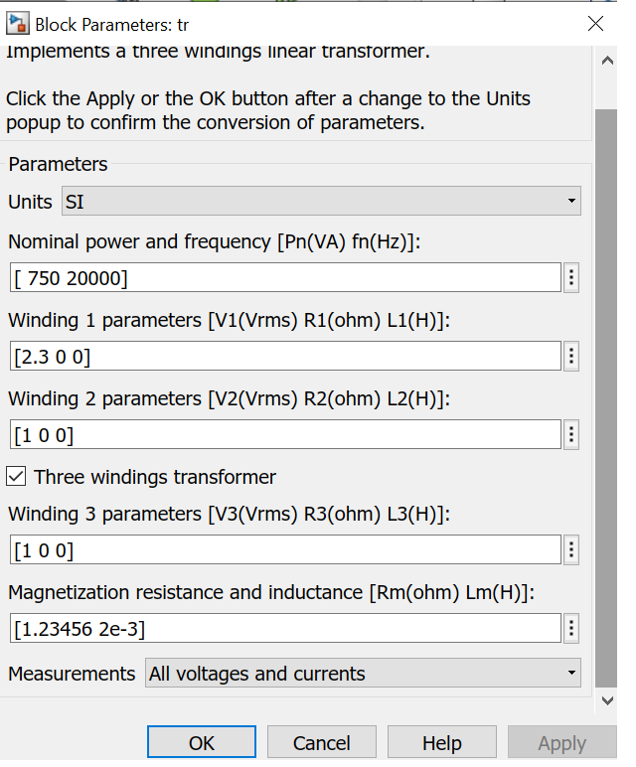Expand the Units dropdown set to SI
The width and height of the screenshot is (636, 767).
click(321, 201)
